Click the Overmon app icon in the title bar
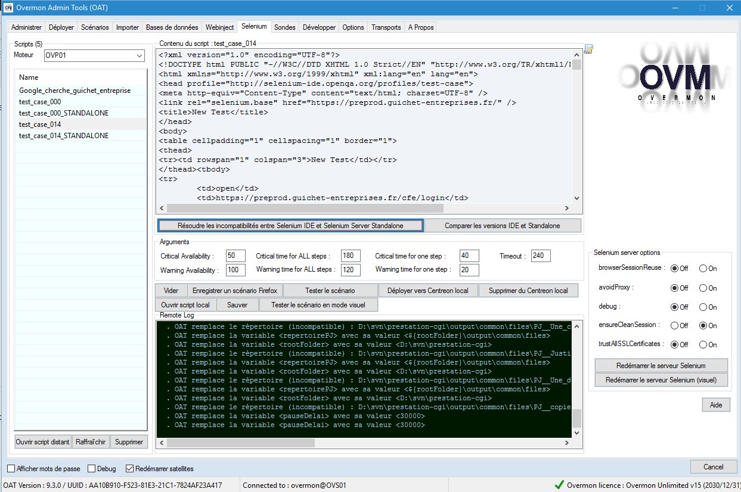Screen dimensions: 741x492 (8, 8)
